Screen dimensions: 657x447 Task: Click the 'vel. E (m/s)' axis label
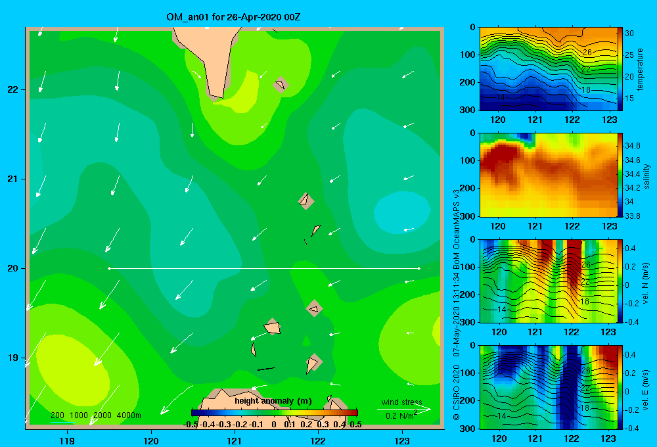tap(646, 390)
